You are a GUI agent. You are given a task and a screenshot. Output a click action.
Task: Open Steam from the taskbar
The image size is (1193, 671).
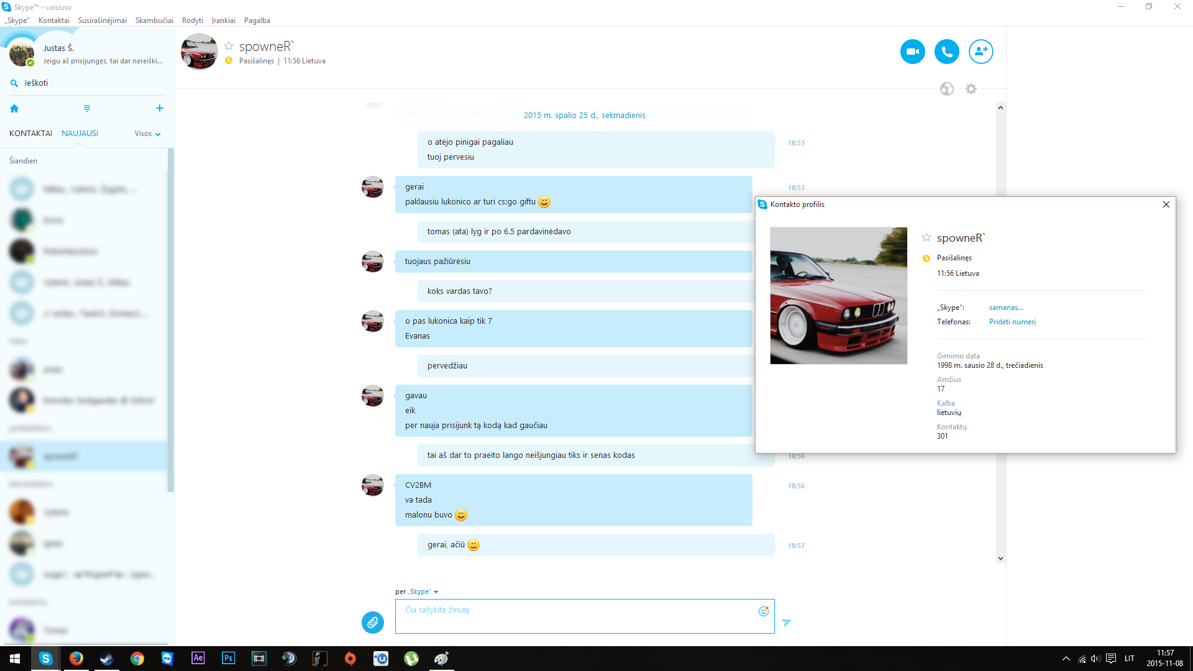pyautogui.click(x=106, y=659)
